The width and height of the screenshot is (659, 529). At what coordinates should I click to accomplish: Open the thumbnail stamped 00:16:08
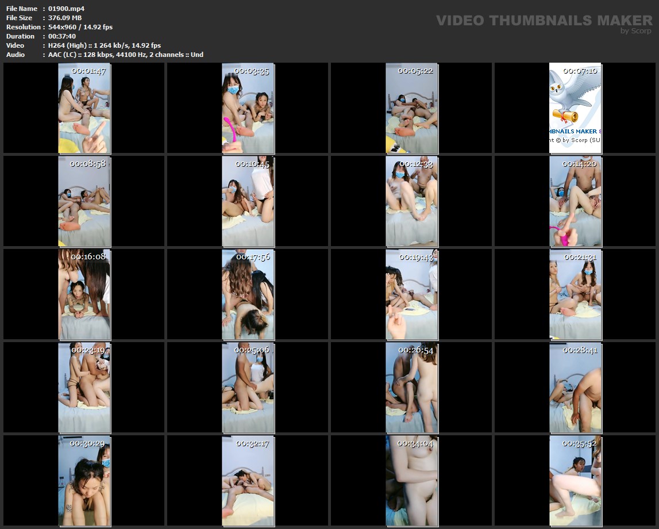click(84, 294)
